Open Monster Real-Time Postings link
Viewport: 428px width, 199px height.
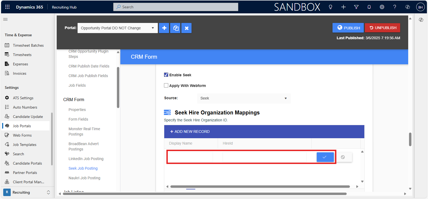tap(84, 132)
